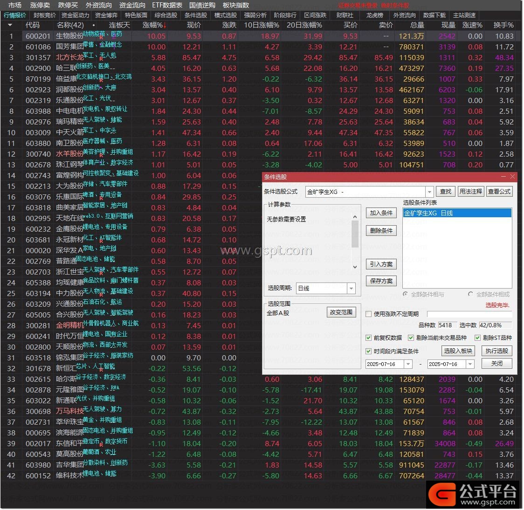Image resolution: width=524 pixels, height=510 pixels.
Task: Switch to the 特色版面 tab
Action: [x=136, y=15]
